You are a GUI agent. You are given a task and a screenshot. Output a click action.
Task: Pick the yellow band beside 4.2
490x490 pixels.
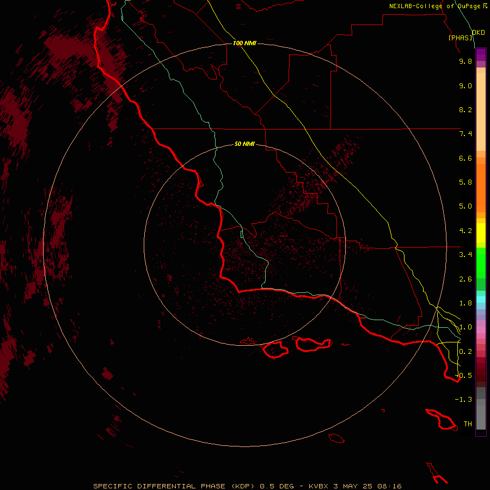[481, 233]
